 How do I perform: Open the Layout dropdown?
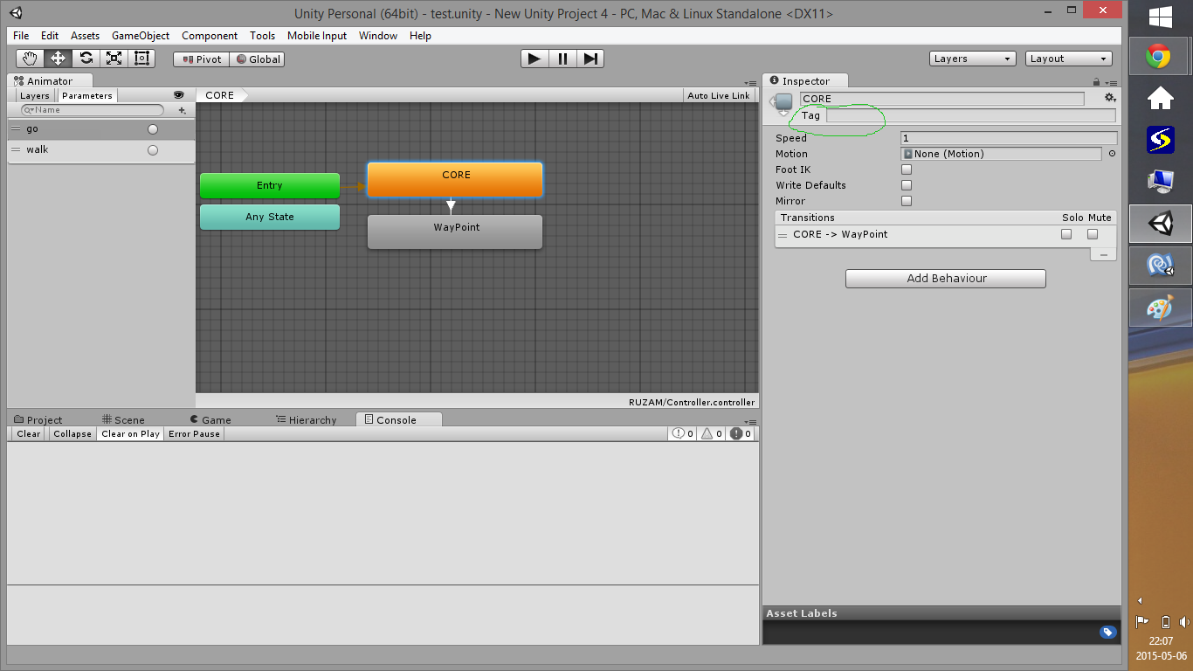click(1068, 59)
